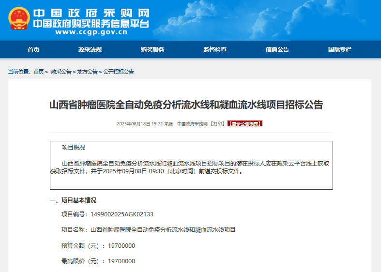Go to 政采公告 in the breadcrumb
This screenshot has height=272, width=381.
pos(61,72)
